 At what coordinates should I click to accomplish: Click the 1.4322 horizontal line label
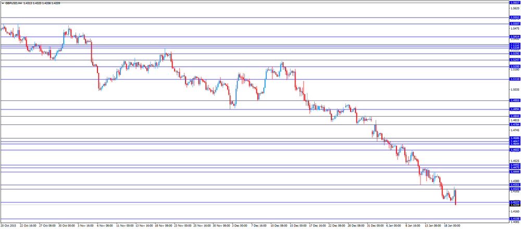pyautogui.click(x=515, y=189)
